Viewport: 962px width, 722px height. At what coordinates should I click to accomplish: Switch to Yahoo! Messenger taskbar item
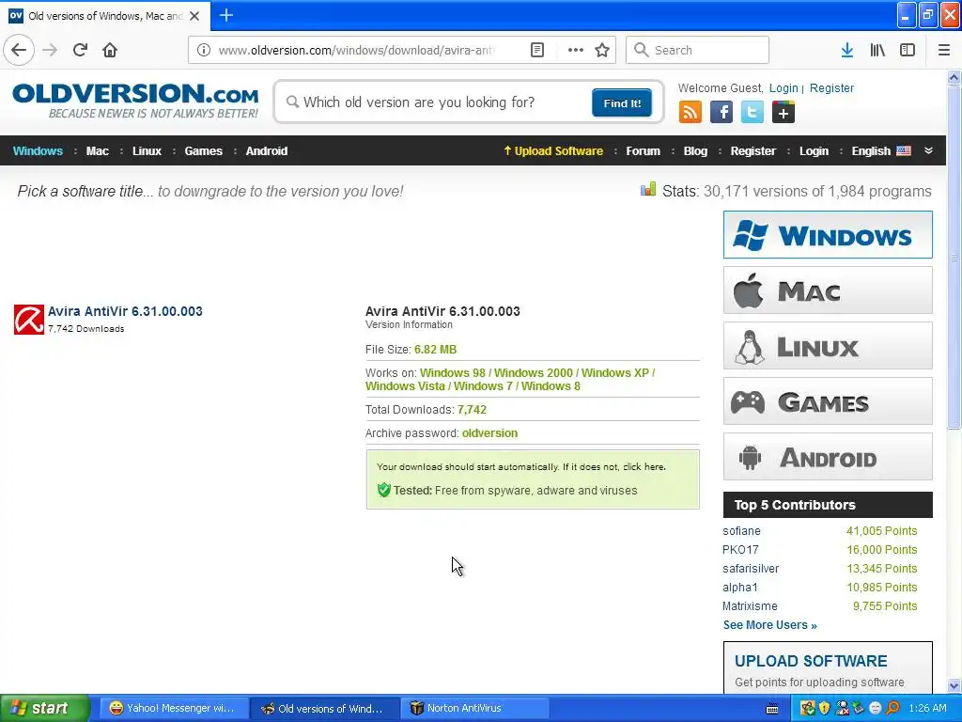point(173,708)
